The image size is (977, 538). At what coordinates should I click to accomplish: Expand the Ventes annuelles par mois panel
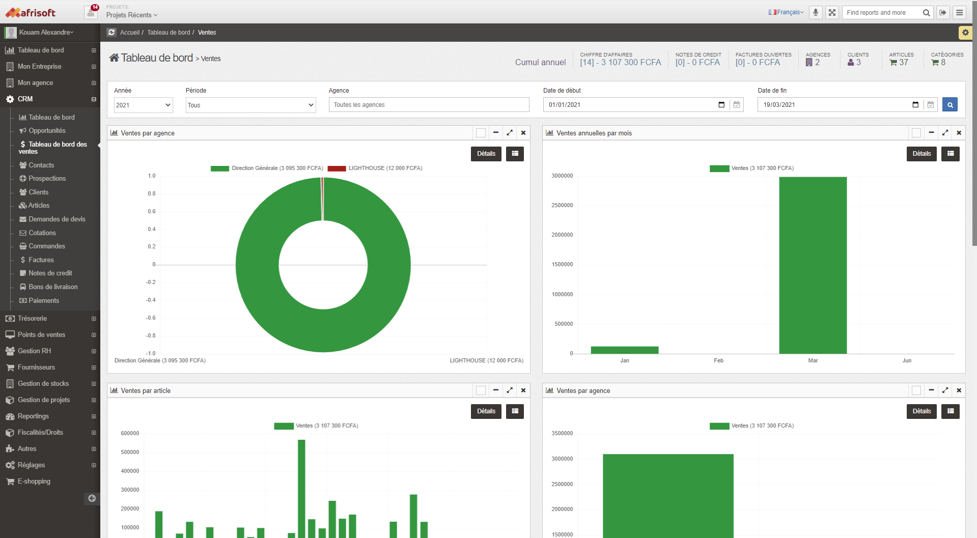[945, 133]
